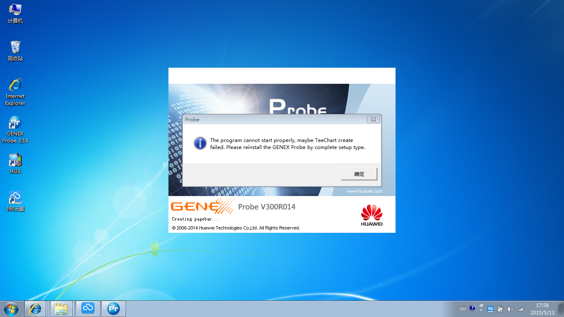Click the Huawei copyright notice text
This screenshot has height=317, width=564.
coord(236,228)
